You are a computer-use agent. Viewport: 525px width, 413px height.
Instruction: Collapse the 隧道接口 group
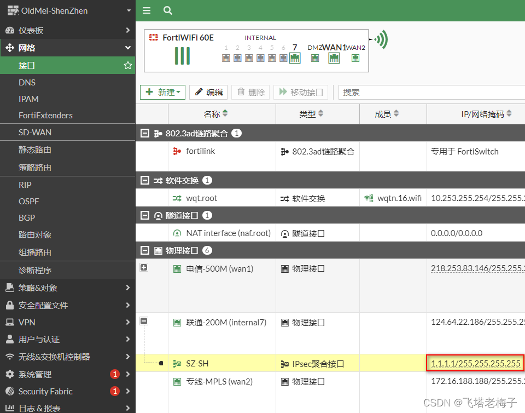[144, 215]
